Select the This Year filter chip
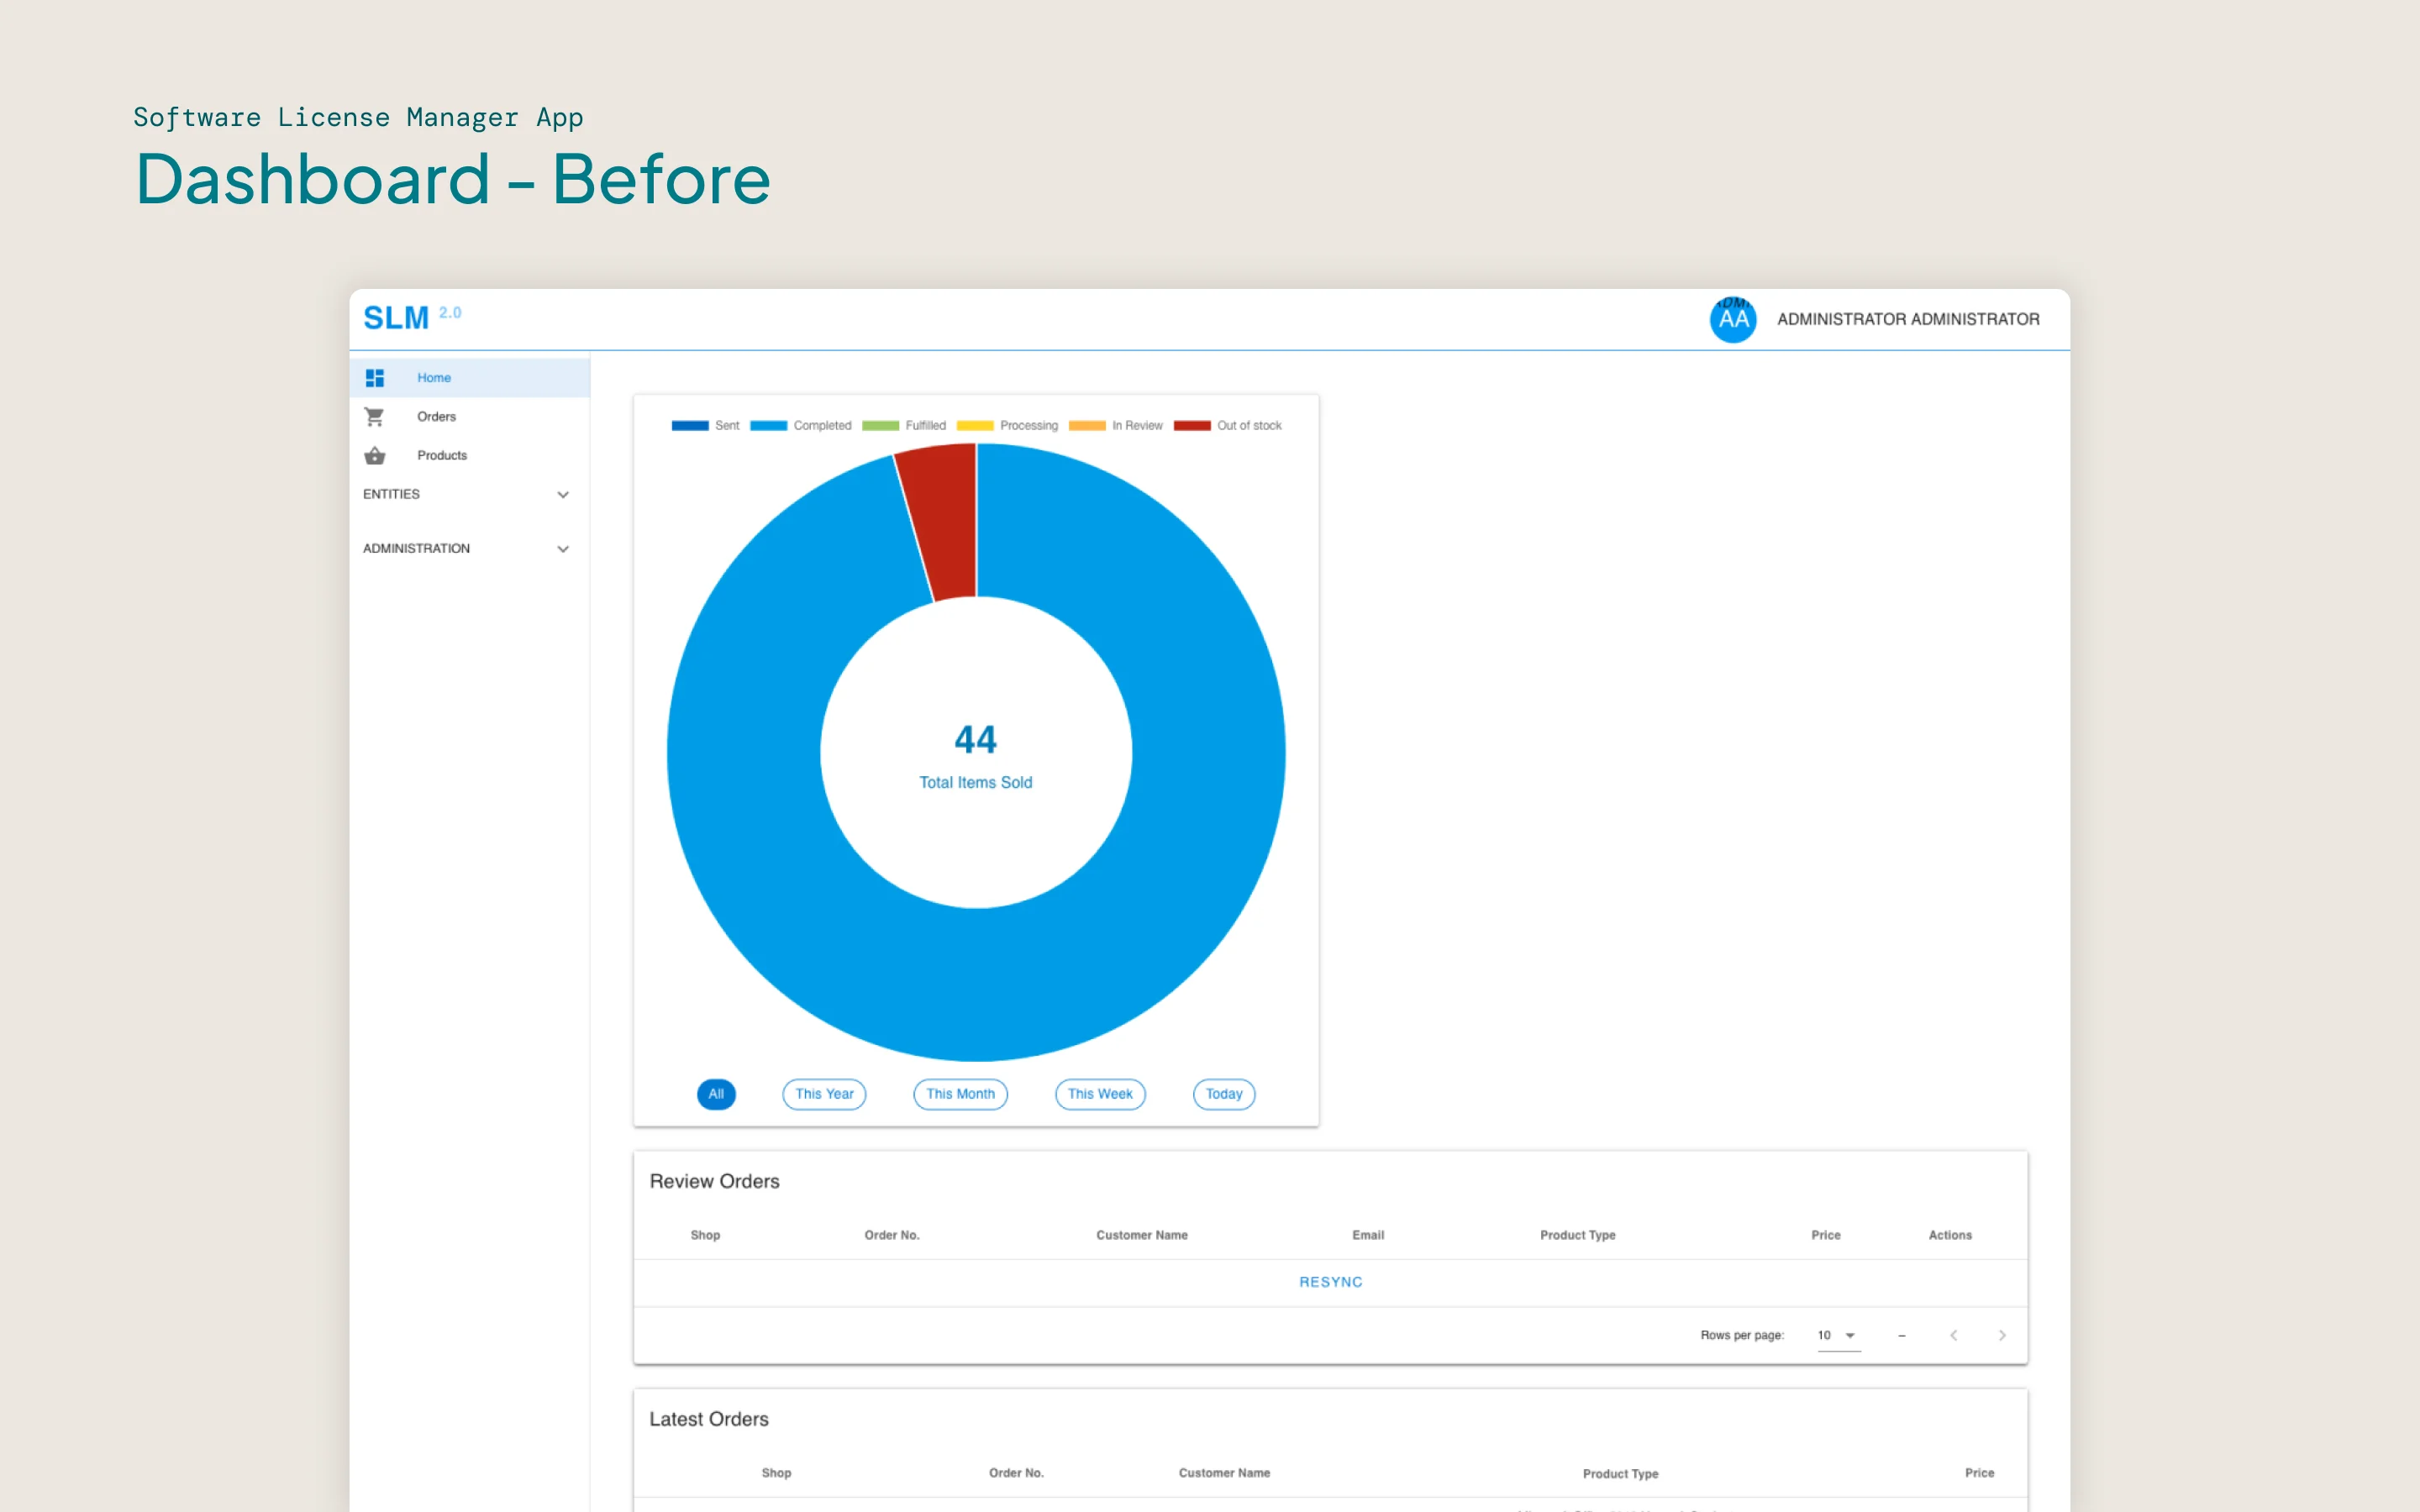2420x1512 pixels. 824,1094
